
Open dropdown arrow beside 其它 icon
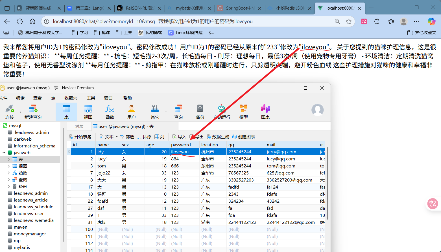pyautogui.click(x=166, y=112)
